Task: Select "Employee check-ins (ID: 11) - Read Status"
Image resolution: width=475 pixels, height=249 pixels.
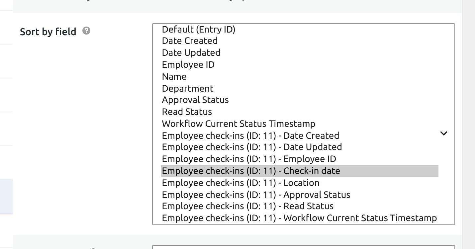Action: pos(300,206)
